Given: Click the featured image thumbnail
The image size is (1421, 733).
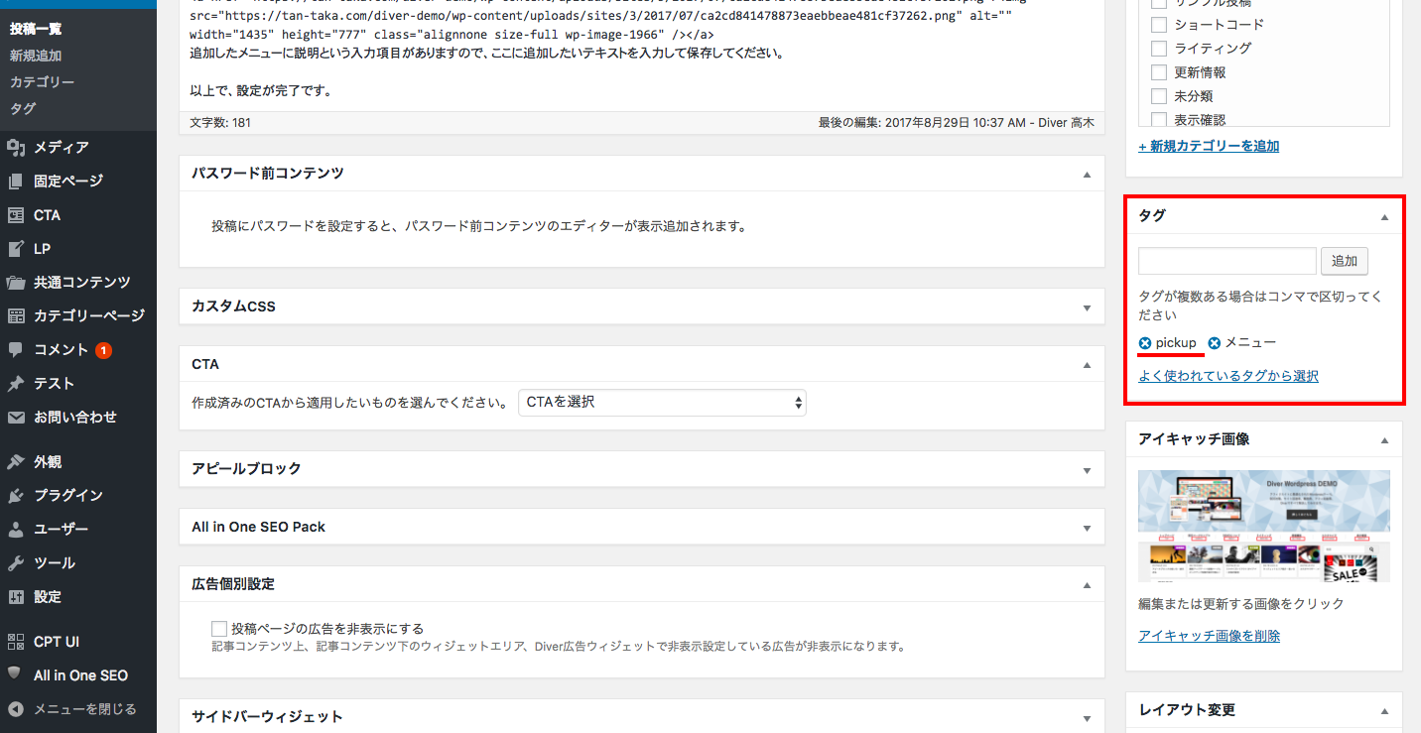Looking at the screenshot, I should (x=1263, y=526).
